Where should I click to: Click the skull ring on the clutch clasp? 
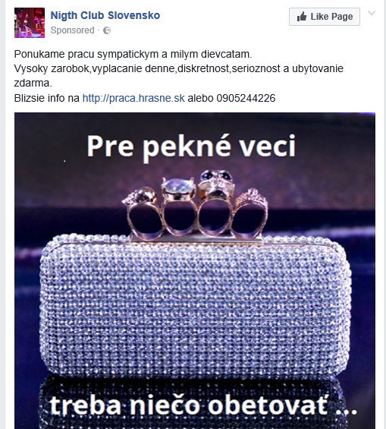216,203
